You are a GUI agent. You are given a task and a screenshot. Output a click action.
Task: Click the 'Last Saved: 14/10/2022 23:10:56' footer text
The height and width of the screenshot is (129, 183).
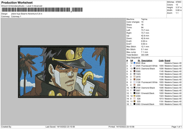coord(60,127)
